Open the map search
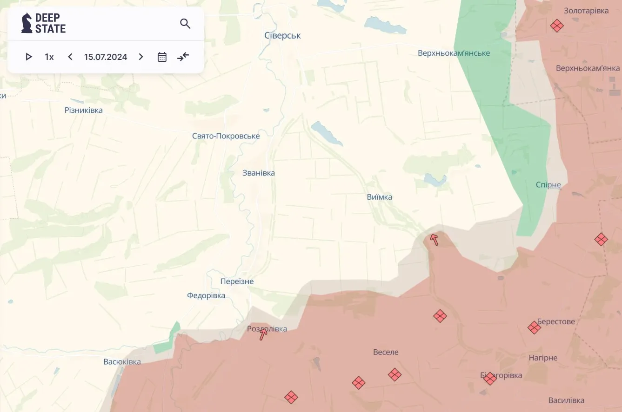Viewport: 622px width, 412px height. coord(185,24)
